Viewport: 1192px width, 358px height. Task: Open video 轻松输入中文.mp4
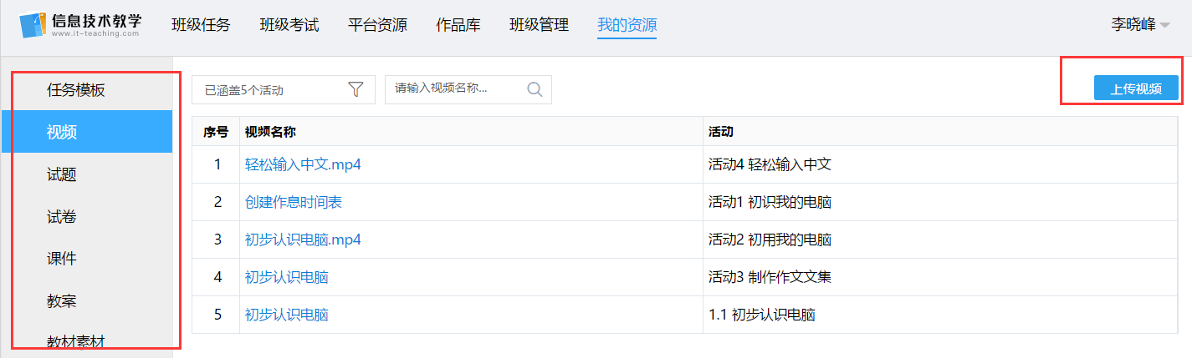click(303, 164)
